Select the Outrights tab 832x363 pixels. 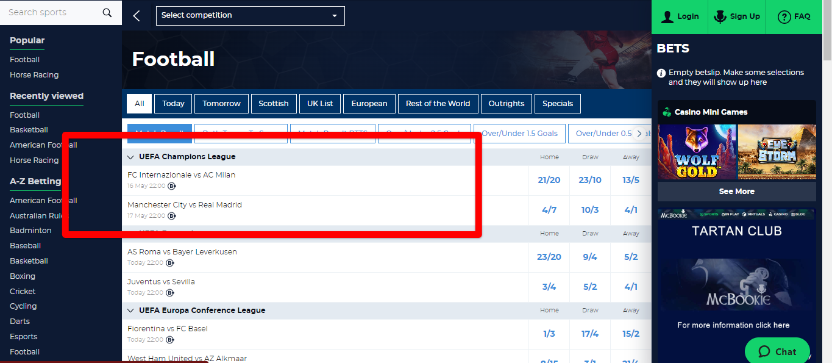(507, 104)
